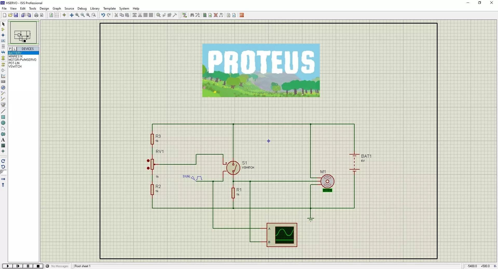Select the junction dot mode tool
Screen dimensions: 498x269
(3, 35)
